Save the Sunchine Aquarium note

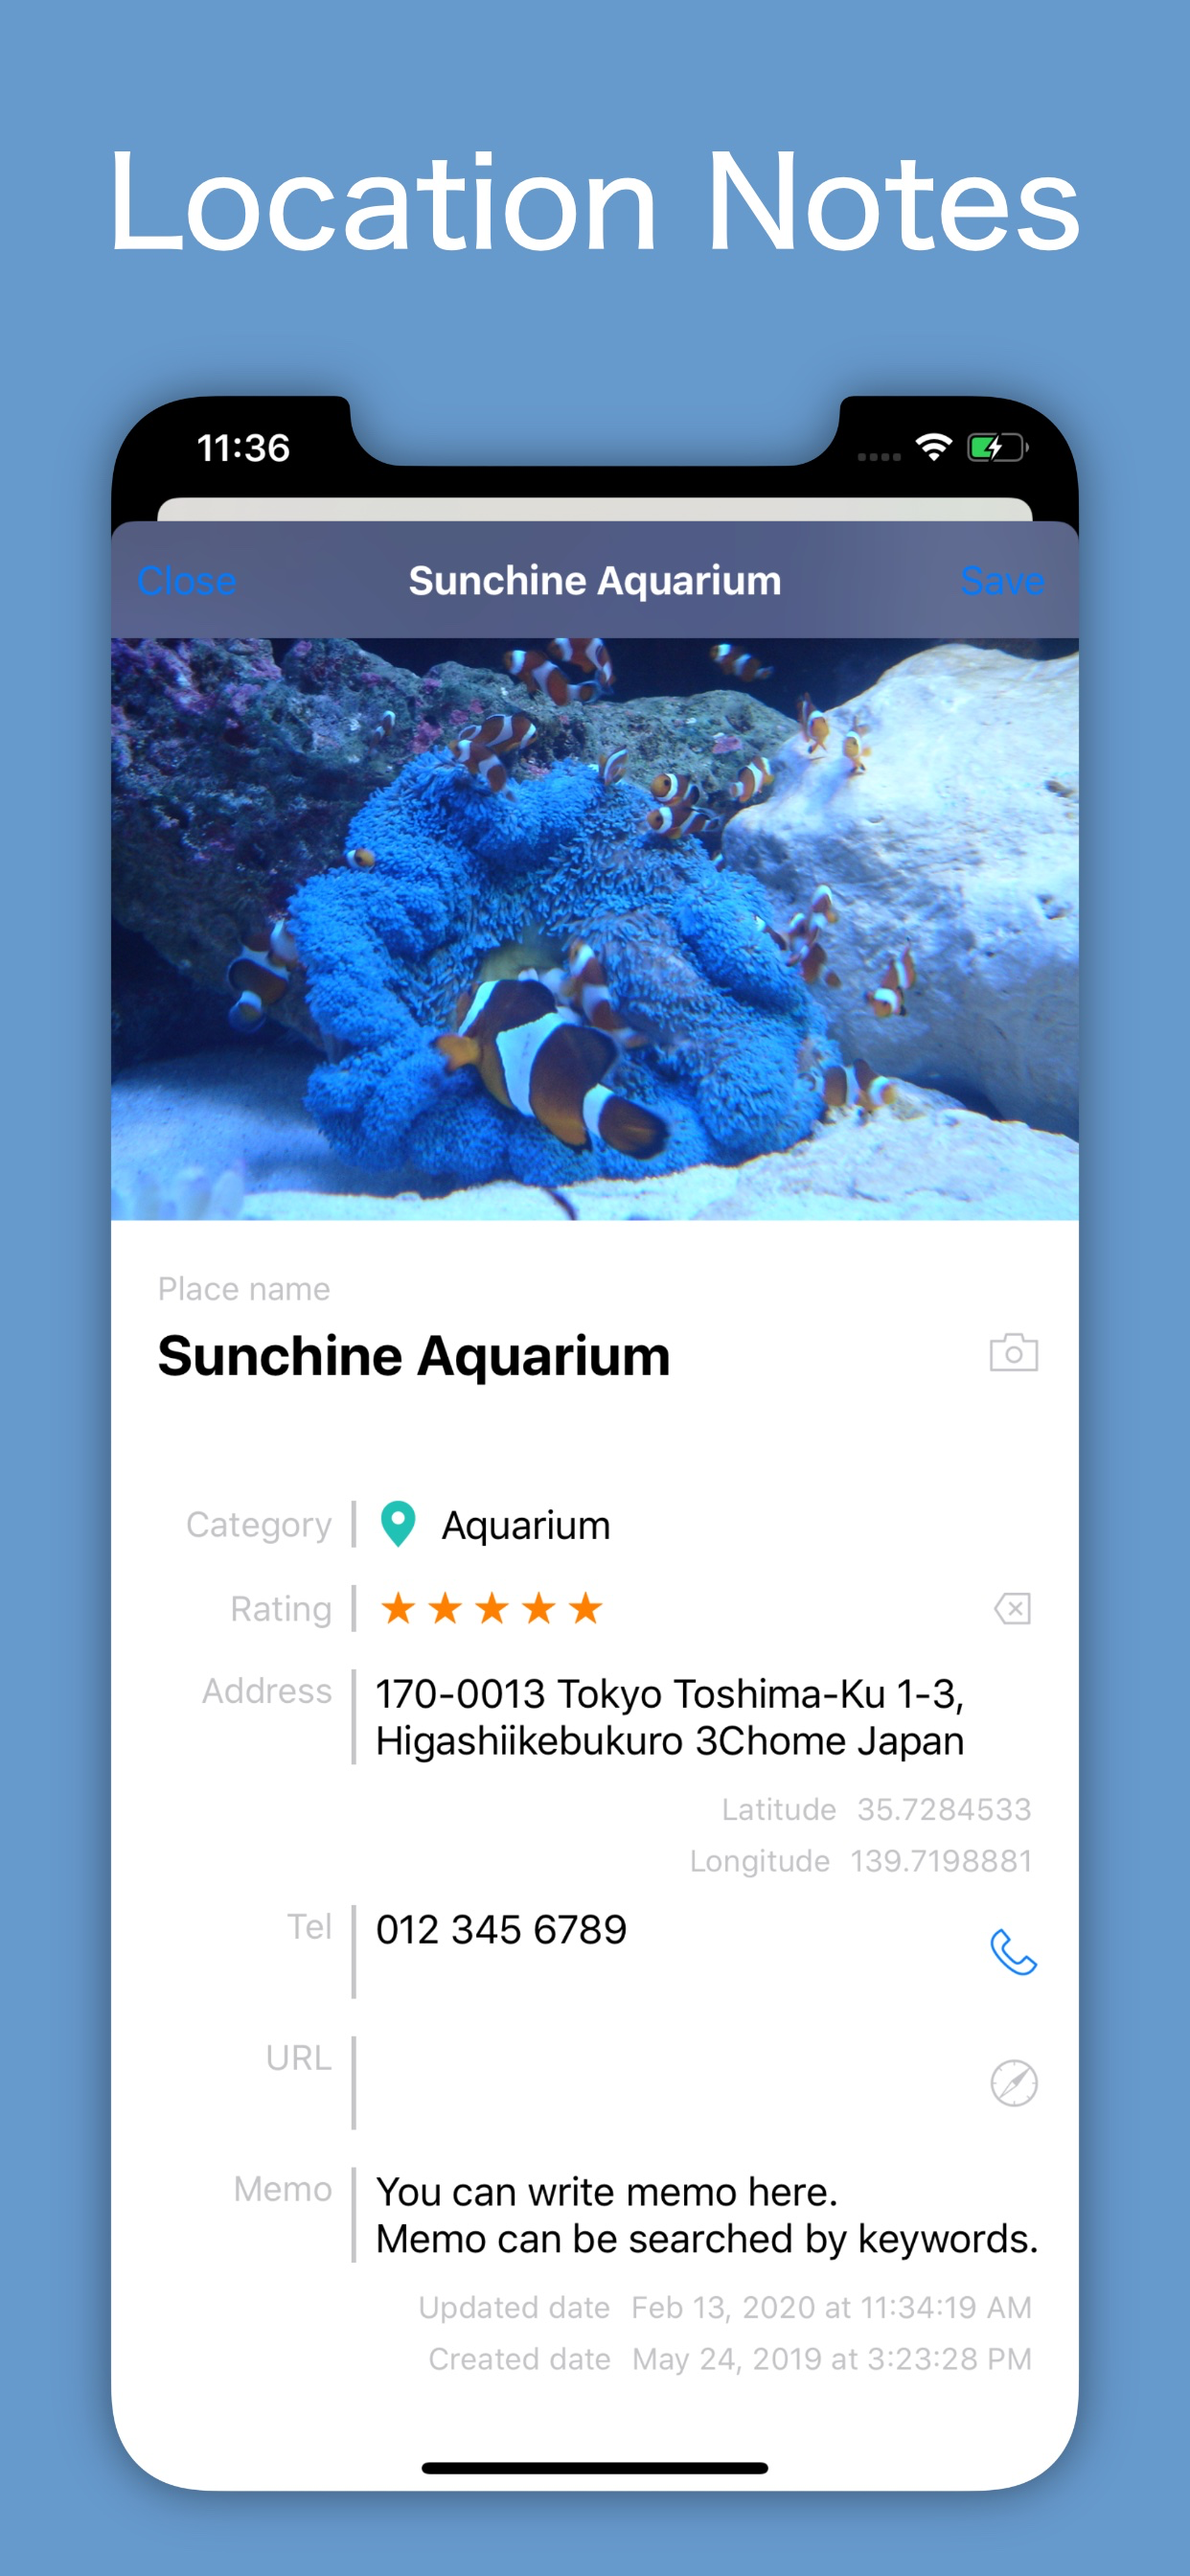point(1002,581)
